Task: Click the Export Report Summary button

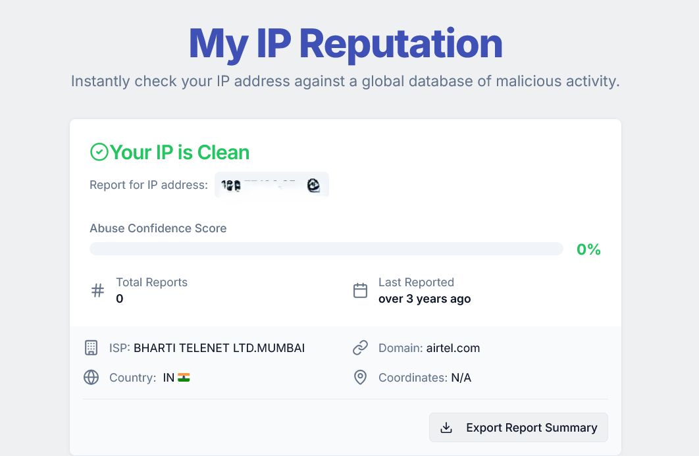Action: (519, 427)
